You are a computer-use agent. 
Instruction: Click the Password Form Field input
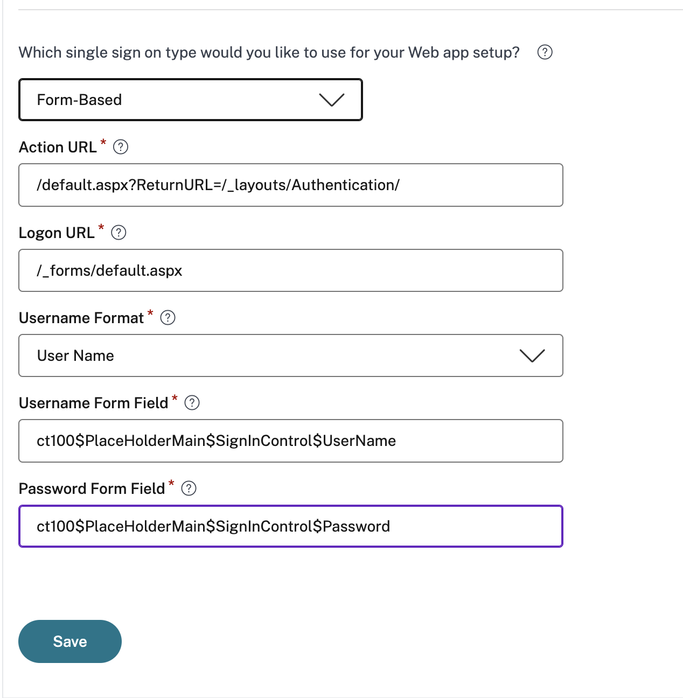click(291, 526)
